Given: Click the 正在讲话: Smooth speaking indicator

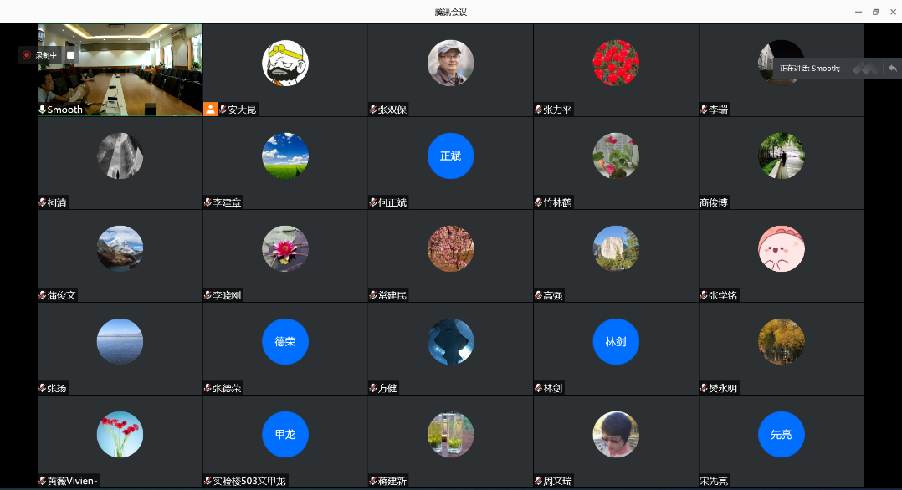Looking at the screenshot, I should coord(809,69).
